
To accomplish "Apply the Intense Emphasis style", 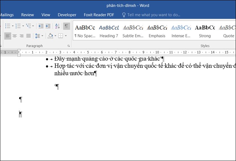I will click(x=181, y=31).
